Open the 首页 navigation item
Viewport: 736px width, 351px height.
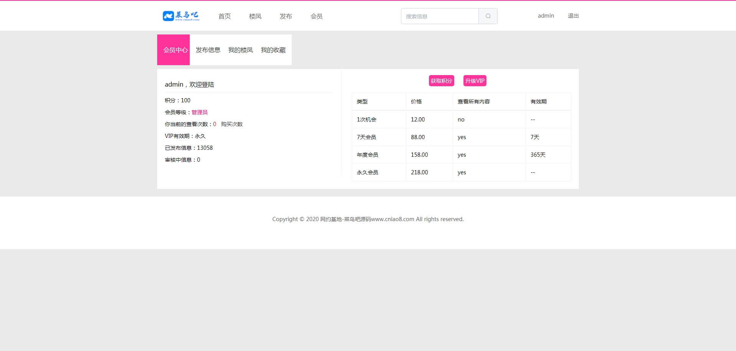coord(225,16)
